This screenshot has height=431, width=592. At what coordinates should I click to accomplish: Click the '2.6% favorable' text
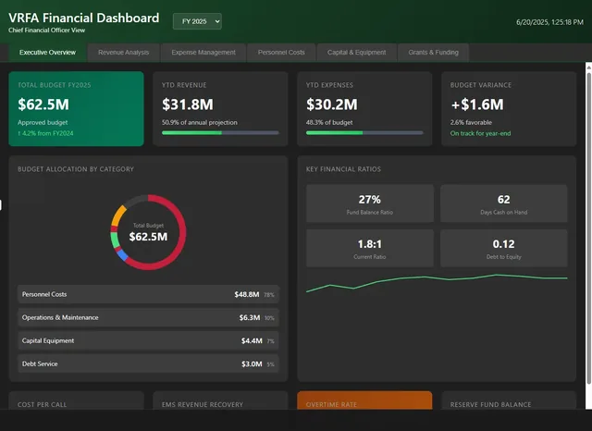pos(471,122)
